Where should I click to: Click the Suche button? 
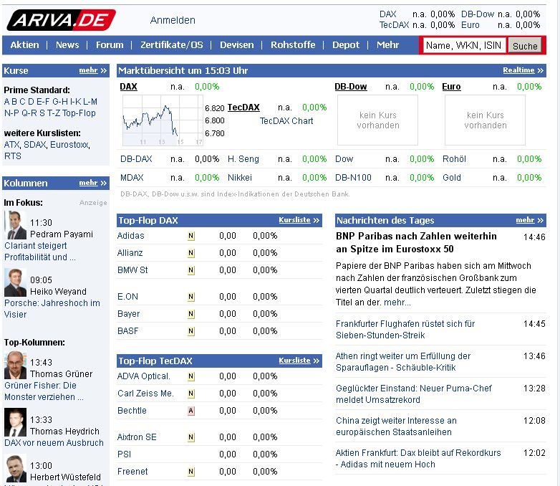[x=525, y=46]
